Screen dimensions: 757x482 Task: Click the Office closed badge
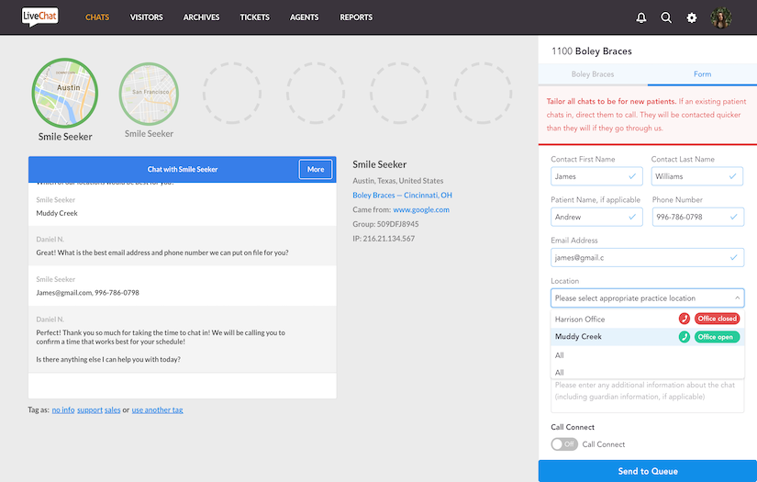[718, 319]
